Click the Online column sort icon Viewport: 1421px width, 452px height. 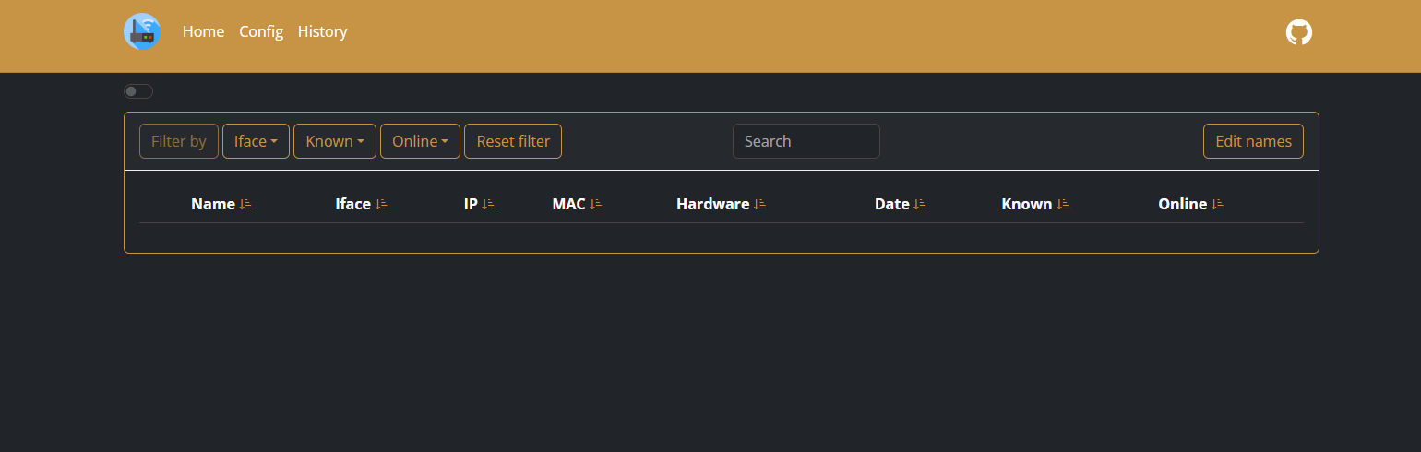coord(1219,205)
